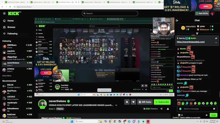This screenshot has height=124, width=220.
Task: Focus the Send a message chat box
Action: coord(197,109)
